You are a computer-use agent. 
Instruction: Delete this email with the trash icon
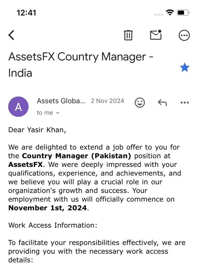[128, 35]
